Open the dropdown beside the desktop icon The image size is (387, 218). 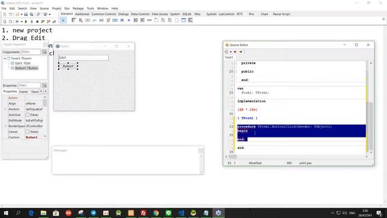click(x=50, y=15)
